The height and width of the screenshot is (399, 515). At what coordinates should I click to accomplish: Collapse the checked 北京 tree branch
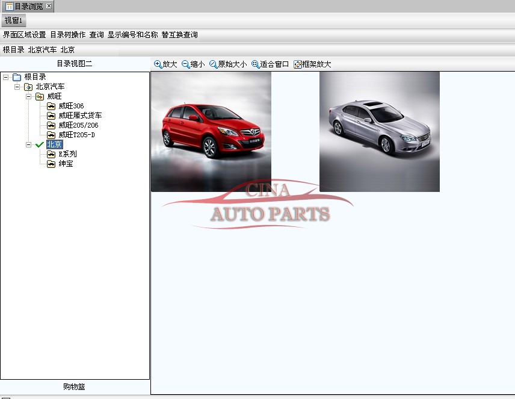click(29, 144)
